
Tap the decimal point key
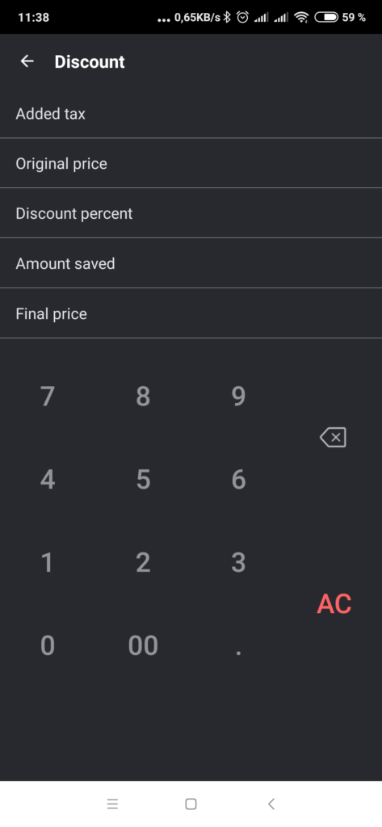click(x=238, y=653)
